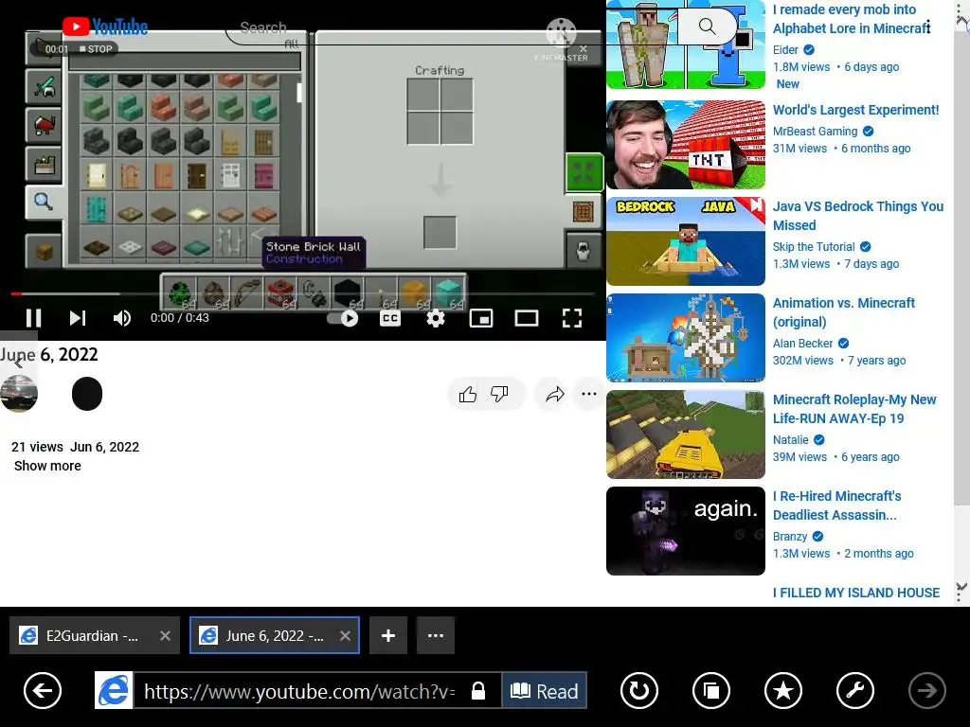Toggle the autoplay switch
Viewport: 970px width, 727px height.
[x=342, y=318]
